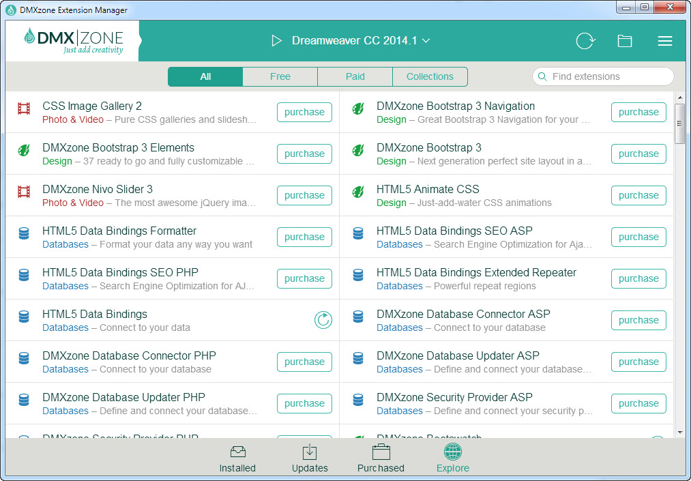Open the HTML5 Animate CSS title

[428, 189]
